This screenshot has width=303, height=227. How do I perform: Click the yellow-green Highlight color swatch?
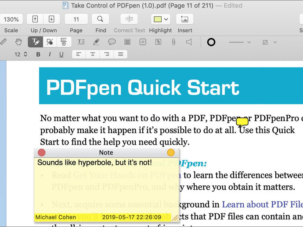(158, 19)
